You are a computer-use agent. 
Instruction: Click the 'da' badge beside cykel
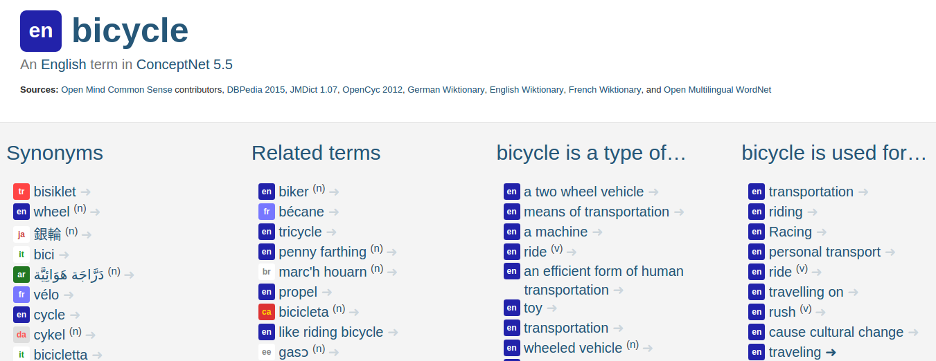(x=21, y=335)
